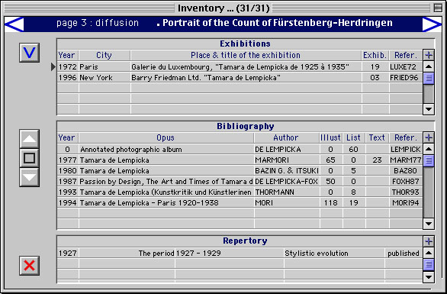Go to next page with right arrow

[x=432, y=24]
